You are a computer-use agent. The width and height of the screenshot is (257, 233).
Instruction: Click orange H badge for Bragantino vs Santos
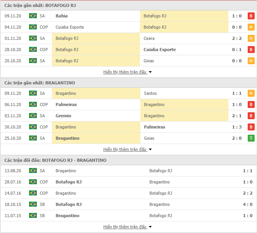(x=251, y=93)
